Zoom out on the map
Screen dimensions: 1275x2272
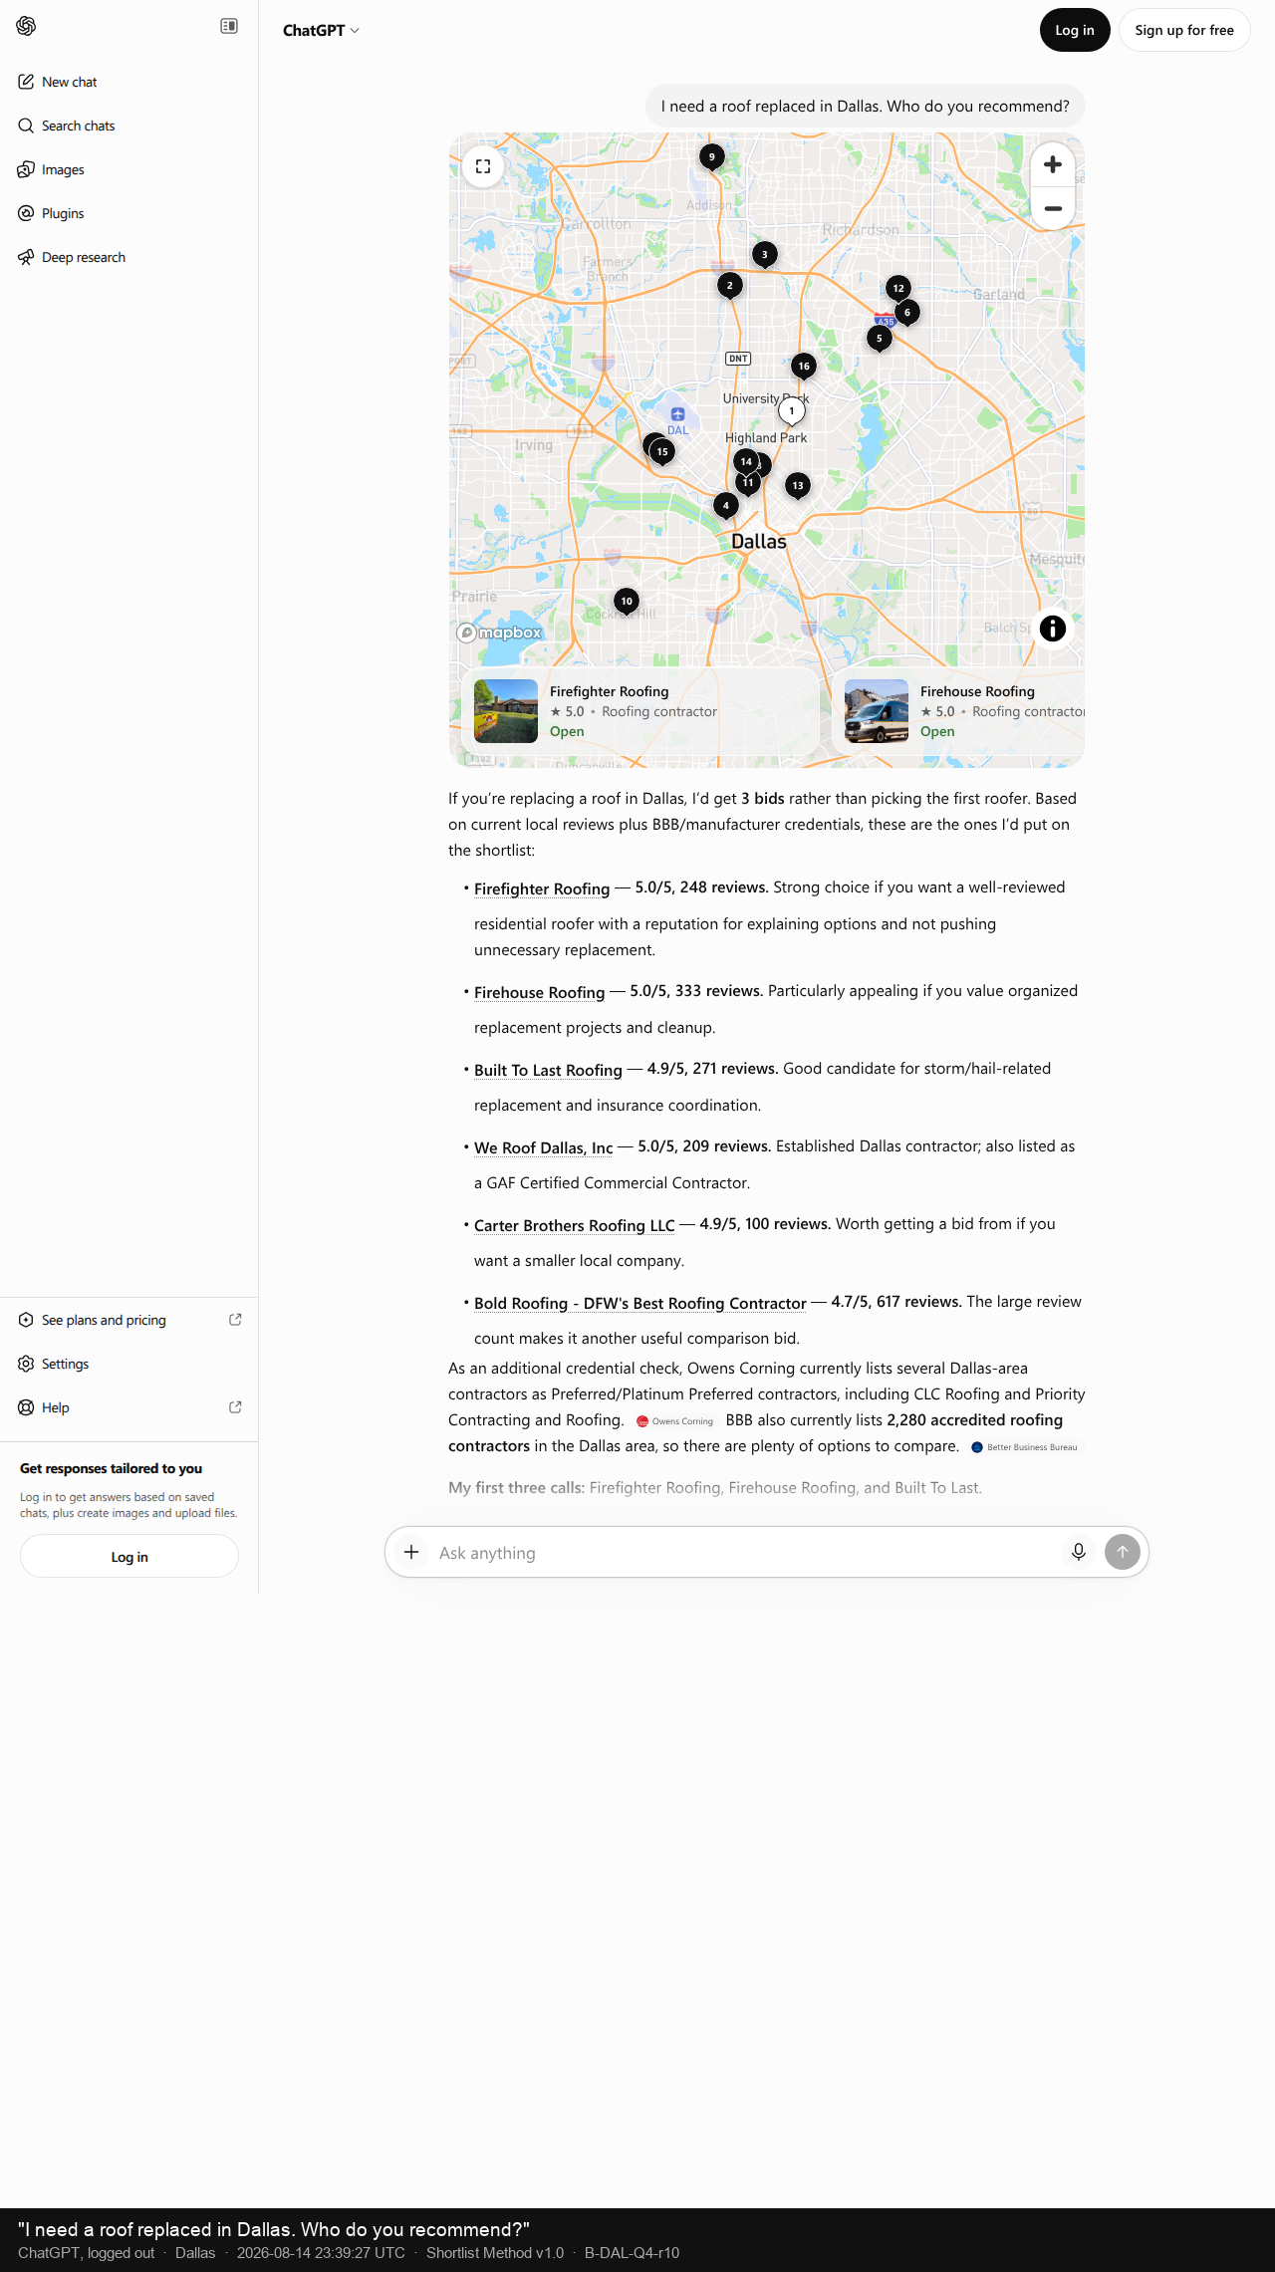click(x=1053, y=208)
